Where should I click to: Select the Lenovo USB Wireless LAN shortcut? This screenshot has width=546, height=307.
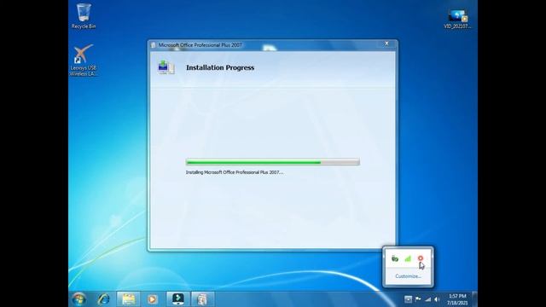(x=84, y=60)
